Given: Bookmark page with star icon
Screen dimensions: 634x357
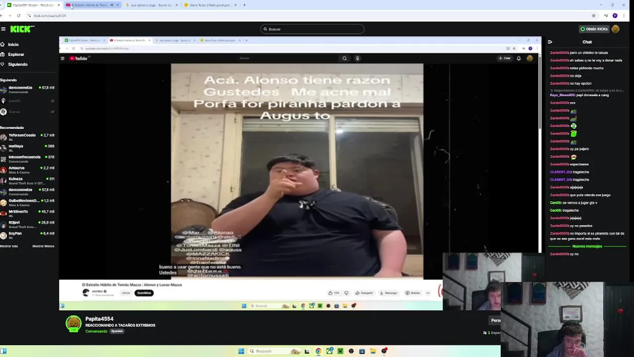Looking at the screenshot, I should [x=593, y=15].
